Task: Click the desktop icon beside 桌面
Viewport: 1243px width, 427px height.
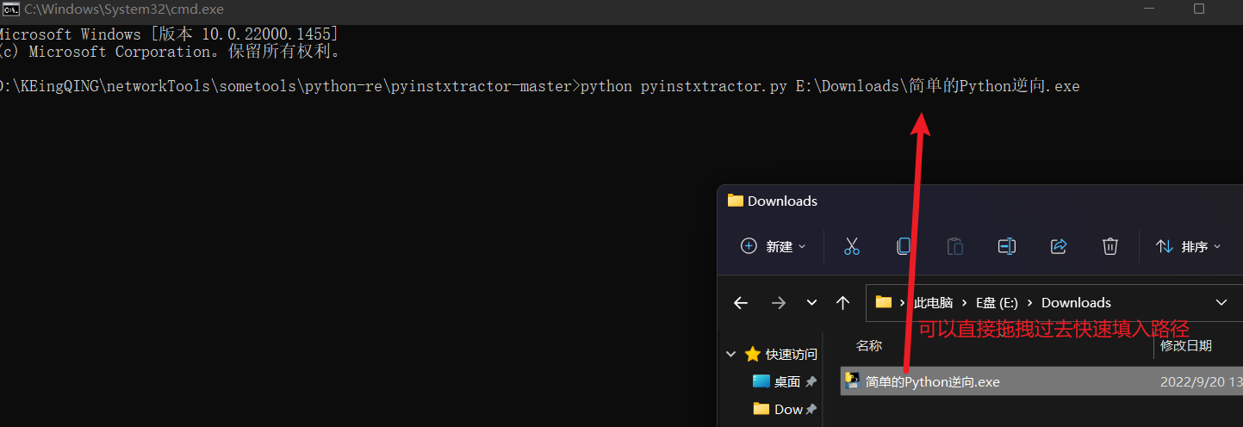Action: coord(761,381)
